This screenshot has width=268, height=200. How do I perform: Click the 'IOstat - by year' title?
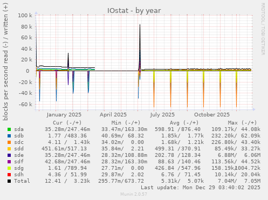tap(134, 11)
